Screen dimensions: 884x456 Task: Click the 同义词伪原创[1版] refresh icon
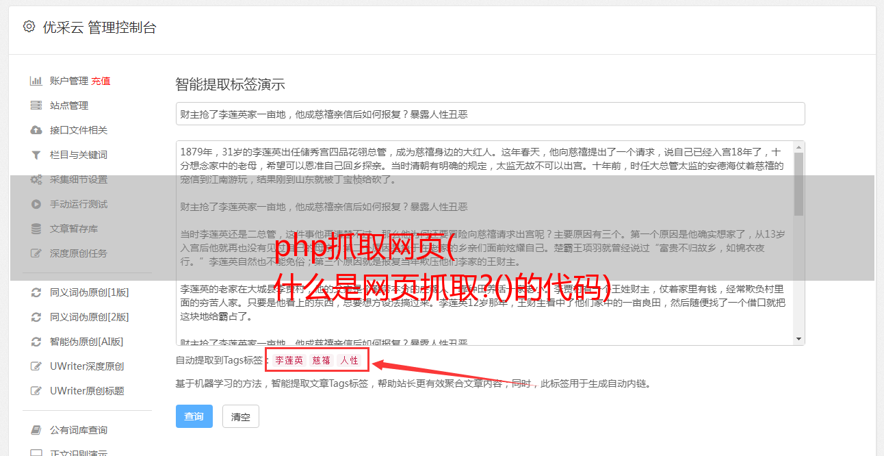(x=36, y=292)
